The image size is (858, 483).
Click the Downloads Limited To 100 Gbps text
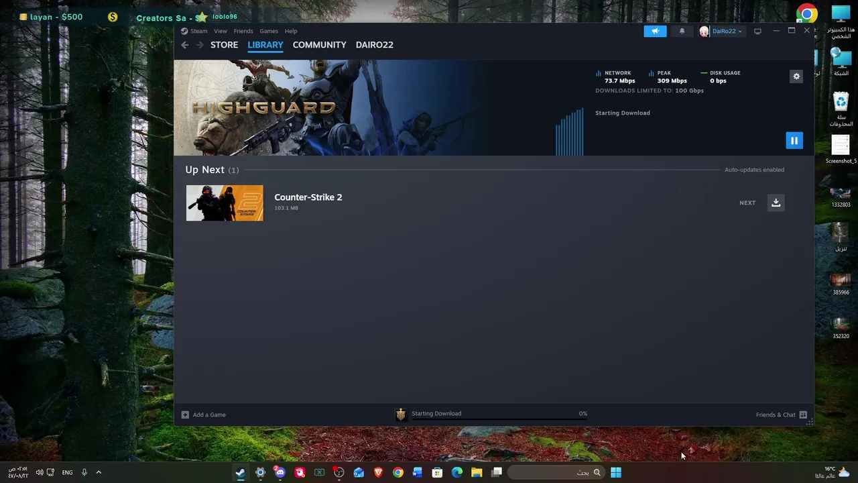[650, 91]
